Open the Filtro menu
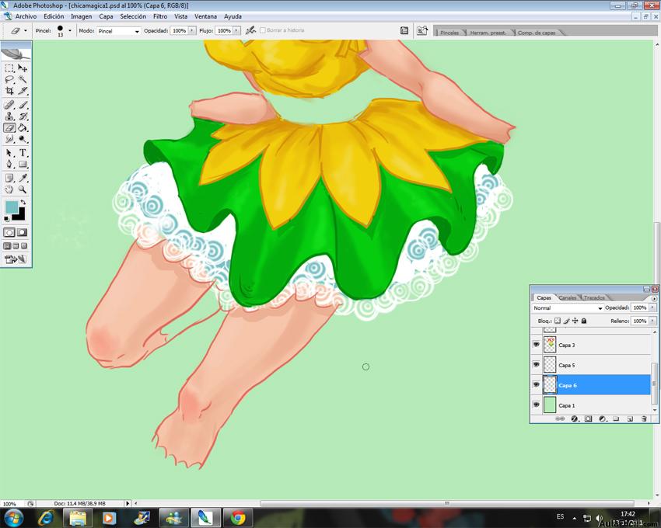Image resolution: width=661 pixels, height=528 pixels. 160,16
